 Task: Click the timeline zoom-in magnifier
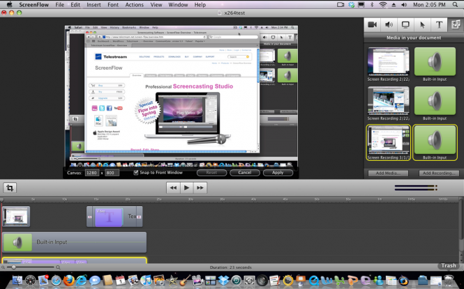(58, 267)
